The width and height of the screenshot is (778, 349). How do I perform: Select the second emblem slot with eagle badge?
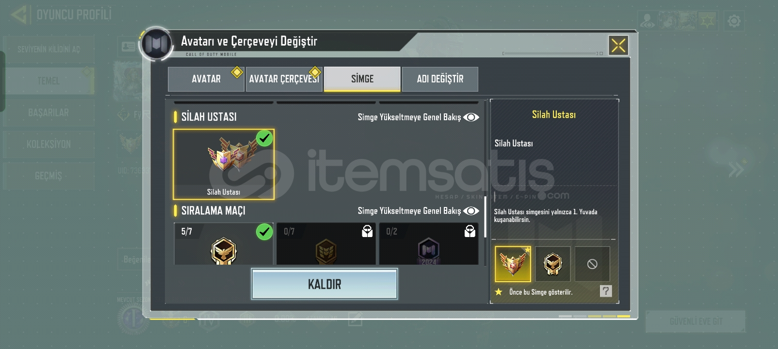[x=553, y=264]
